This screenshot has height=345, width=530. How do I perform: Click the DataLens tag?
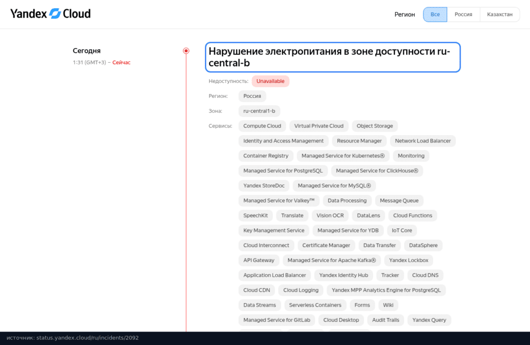[x=369, y=215]
